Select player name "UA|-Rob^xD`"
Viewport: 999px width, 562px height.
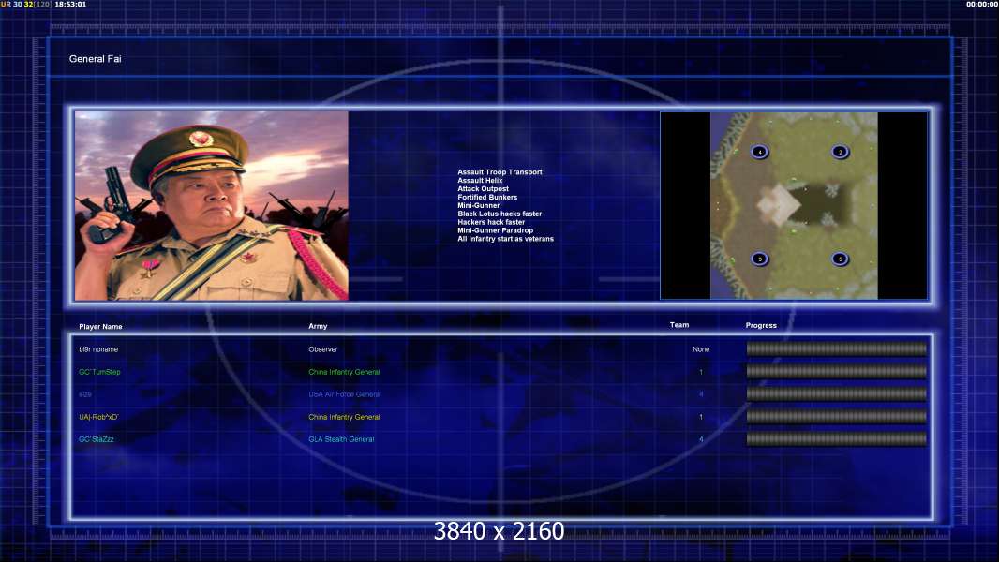98,417
